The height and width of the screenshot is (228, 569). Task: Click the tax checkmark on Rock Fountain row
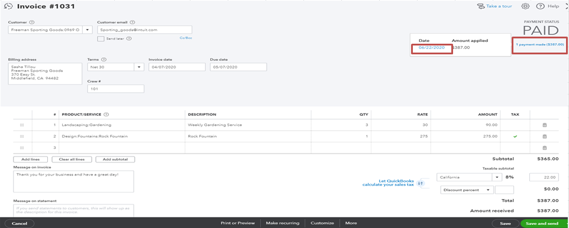pyautogui.click(x=515, y=136)
